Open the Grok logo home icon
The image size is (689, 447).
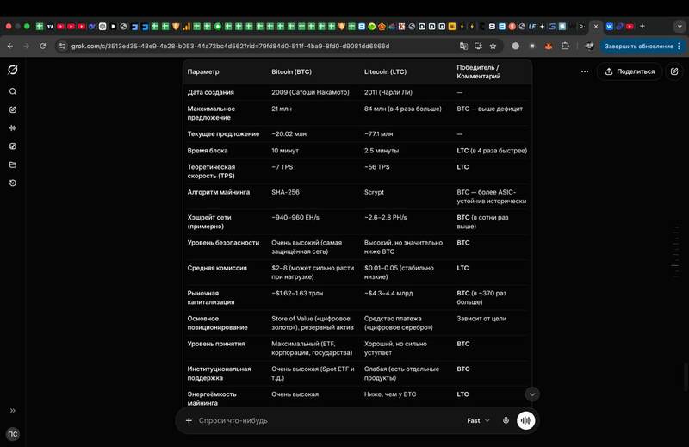[13, 70]
